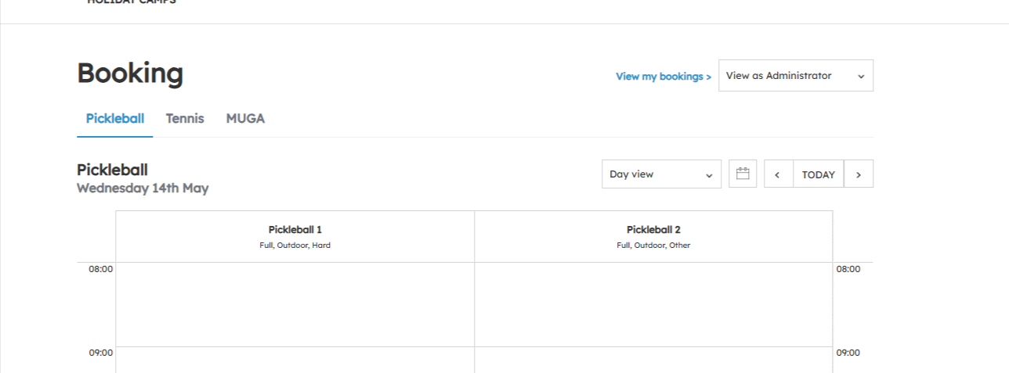Select the 09:00 slot on Pickleball 1

pyautogui.click(x=295, y=360)
